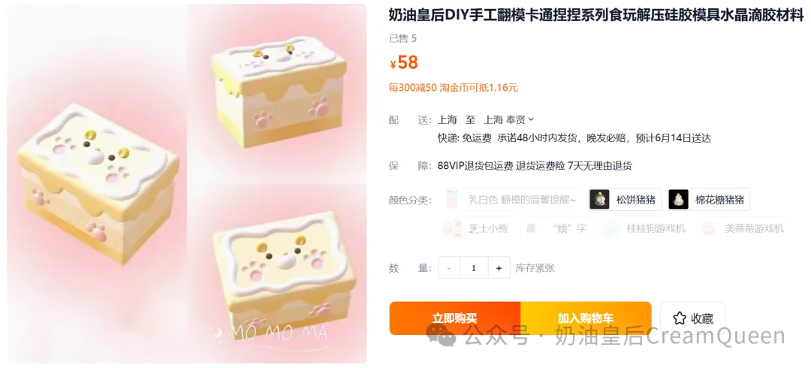Click the 88VIP退货包运费 guarantee text
Image resolution: width=811 pixels, height=368 pixels.
click(475, 166)
